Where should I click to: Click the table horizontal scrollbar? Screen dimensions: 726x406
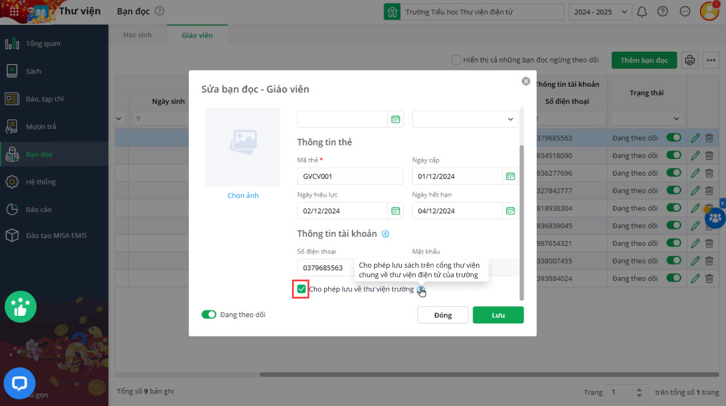pyautogui.click(x=490, y=375)
